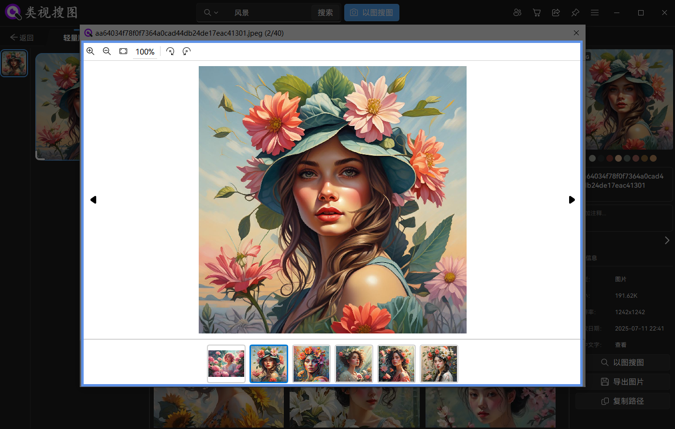
Task: Click the resolution value 1242x1242
Action: pos(630,312)
